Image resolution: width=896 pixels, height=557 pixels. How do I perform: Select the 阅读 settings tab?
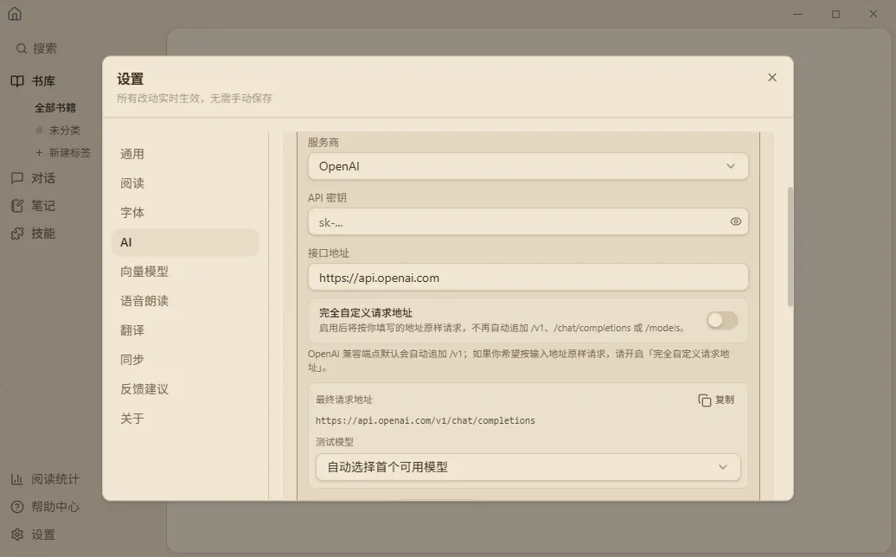(185, 183)
